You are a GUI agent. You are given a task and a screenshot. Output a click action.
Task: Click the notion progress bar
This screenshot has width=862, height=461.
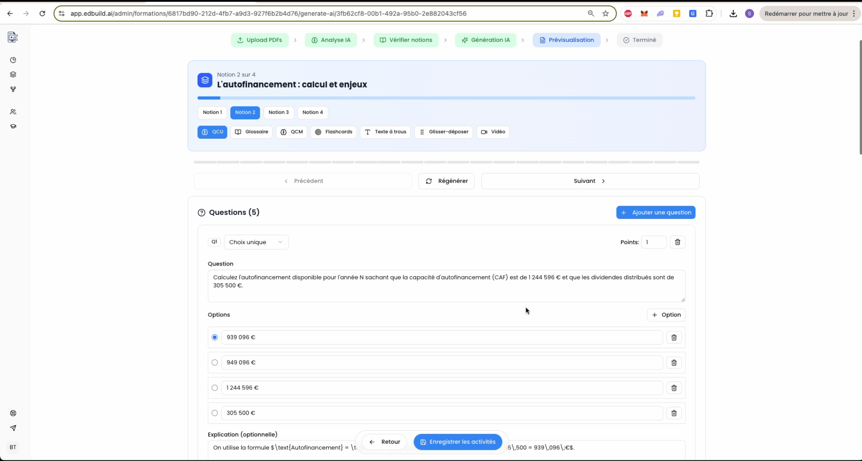[x=446, y=98]
